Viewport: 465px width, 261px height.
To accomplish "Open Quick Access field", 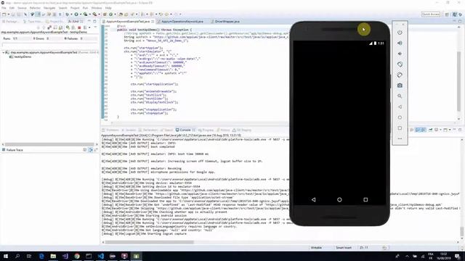I will click(x=431, y=14).
